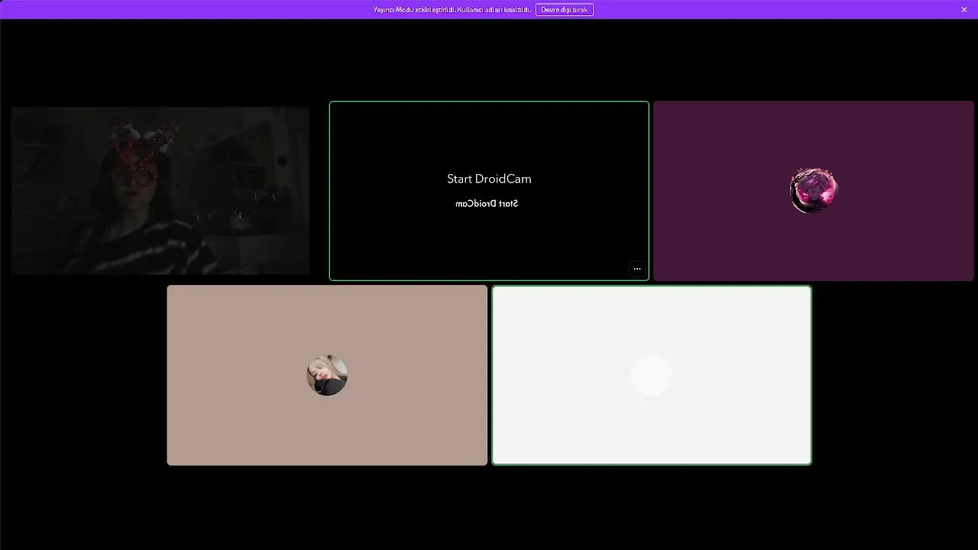Click the 'Devre dışı bırak' button in banner
The height and width of the screenshot is (550, 978).
(x=565, y=9)
